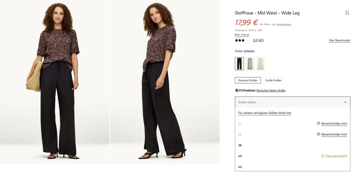This screenshot has height=172, width=354.
Task: Open the Mehr erfahren link
Action: point(242,35)
